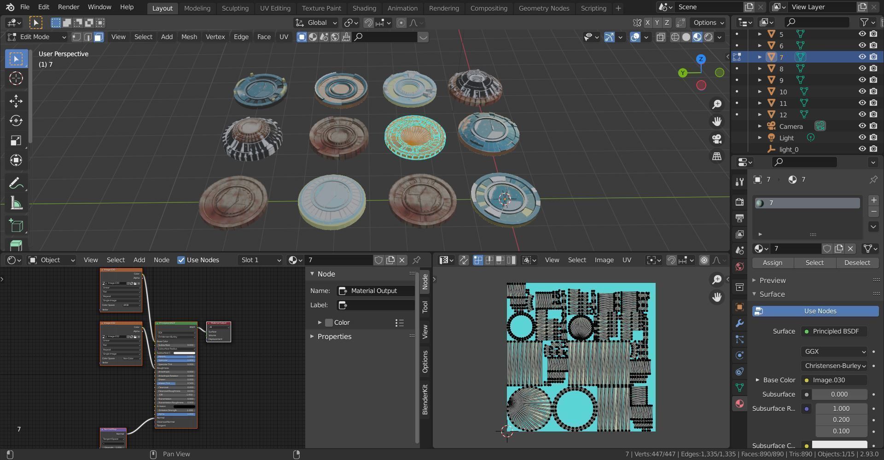Select the Annotate pencil tool

click(16, 184)
